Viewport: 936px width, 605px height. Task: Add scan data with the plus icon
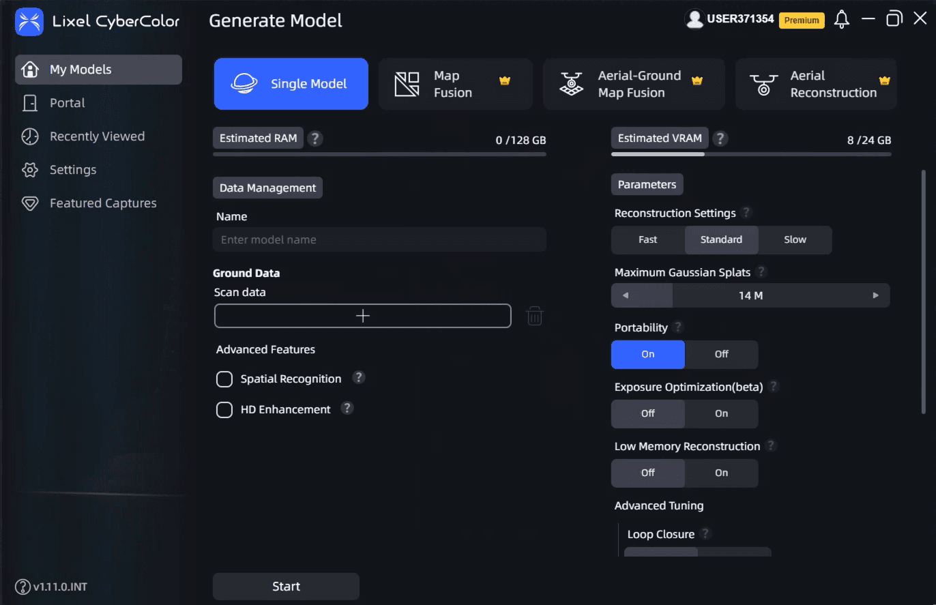click(362, 315)
